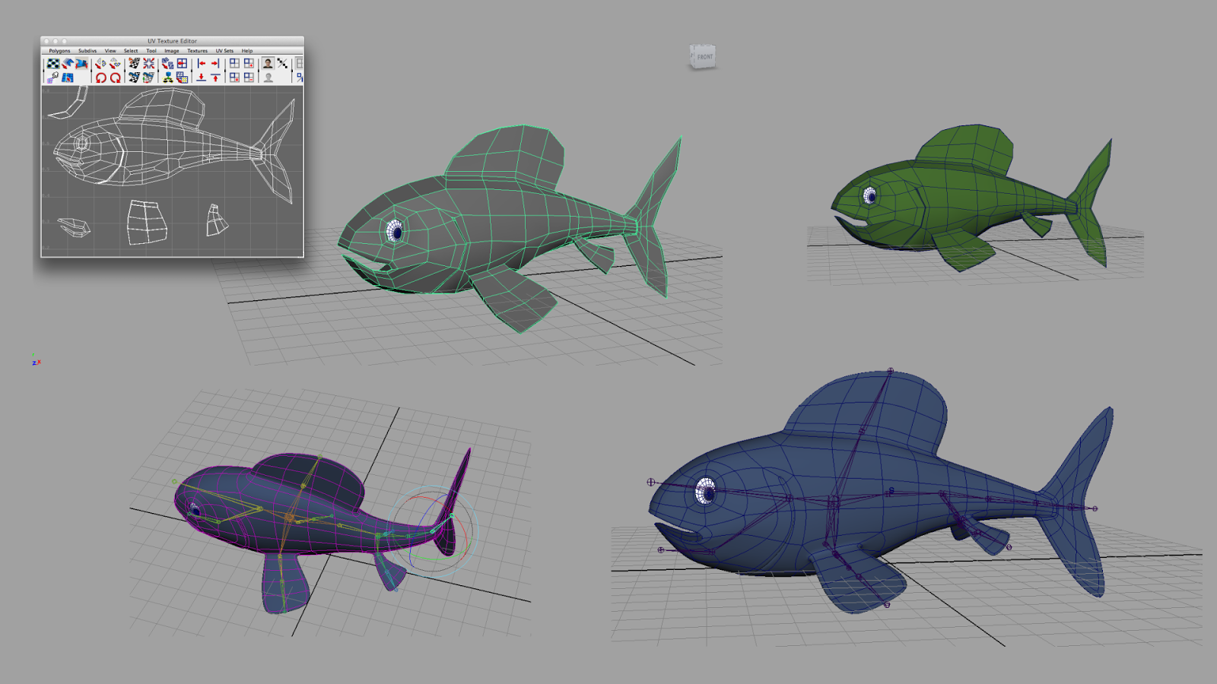1217x684 pixels.
Task: Toggle texture image display on or off
Action: pyautogui.click(x=267, y=63)
